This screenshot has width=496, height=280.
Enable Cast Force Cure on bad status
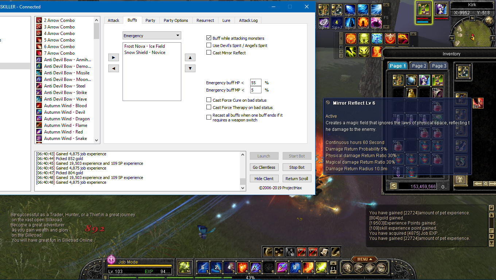pyautogui.click(x=209, y=100)
